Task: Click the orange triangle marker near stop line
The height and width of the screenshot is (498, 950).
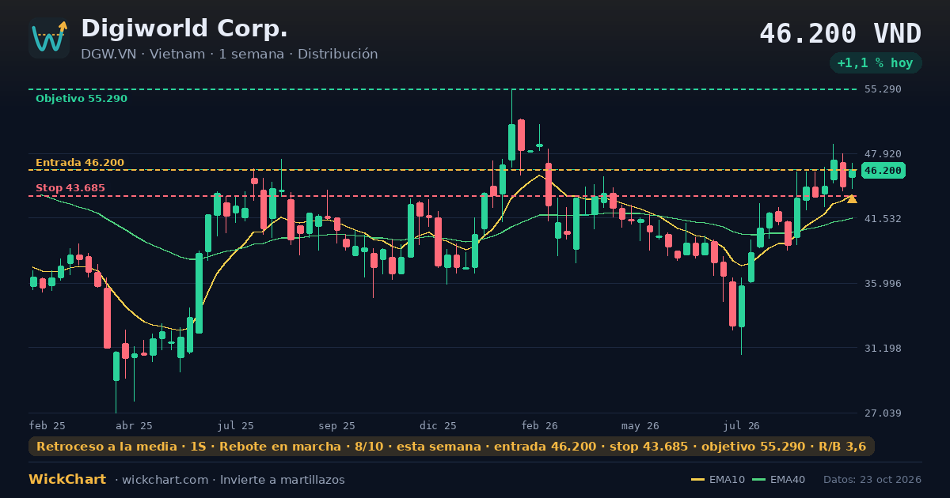Action: tap(852, 198)
